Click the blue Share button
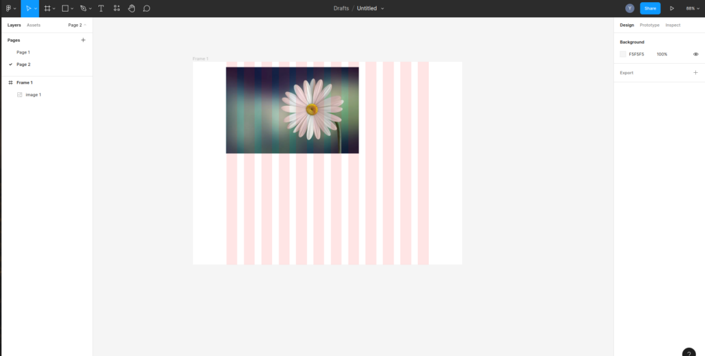Viewport: 705px width, 356px height. tap(650, 8)
